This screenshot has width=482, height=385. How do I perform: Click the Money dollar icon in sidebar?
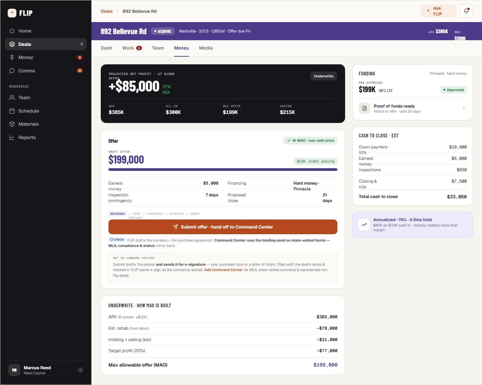12,57
